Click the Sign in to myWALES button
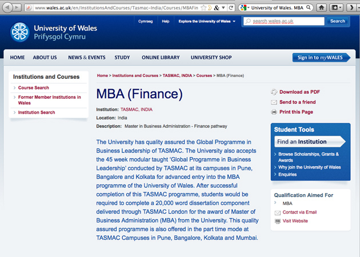This screenshot has height=257, width=360. tap(321, 58)
